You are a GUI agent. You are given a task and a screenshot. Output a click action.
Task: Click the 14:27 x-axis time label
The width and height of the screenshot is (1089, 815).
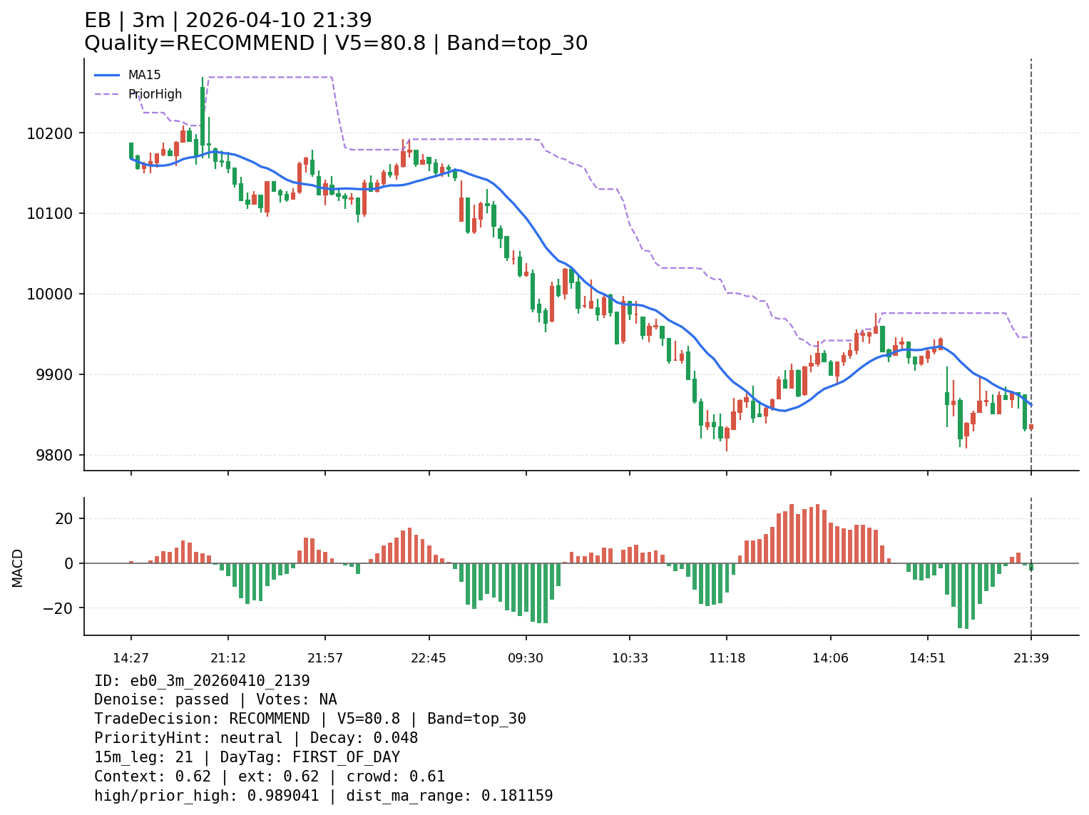[131, 657]
